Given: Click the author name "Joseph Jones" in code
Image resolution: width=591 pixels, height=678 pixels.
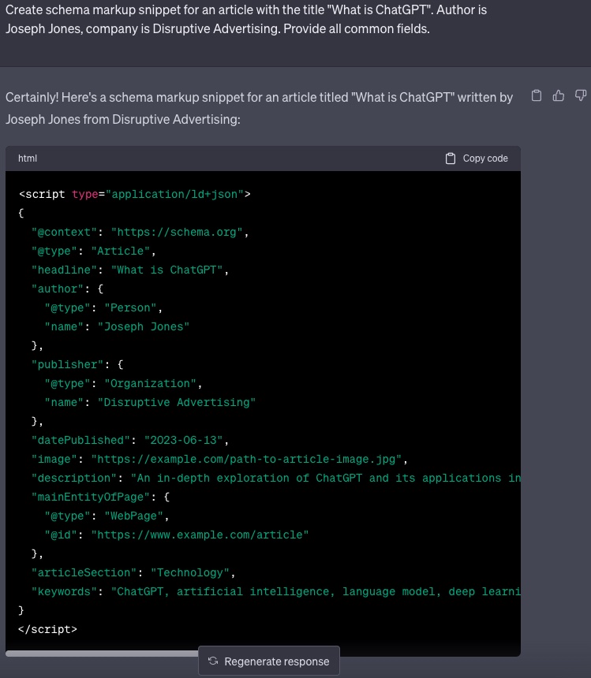Looking at the screenshot, I should [x=143, y=326].
